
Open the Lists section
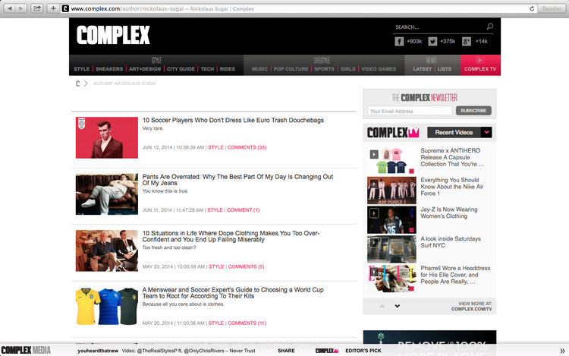pos(445,69)
